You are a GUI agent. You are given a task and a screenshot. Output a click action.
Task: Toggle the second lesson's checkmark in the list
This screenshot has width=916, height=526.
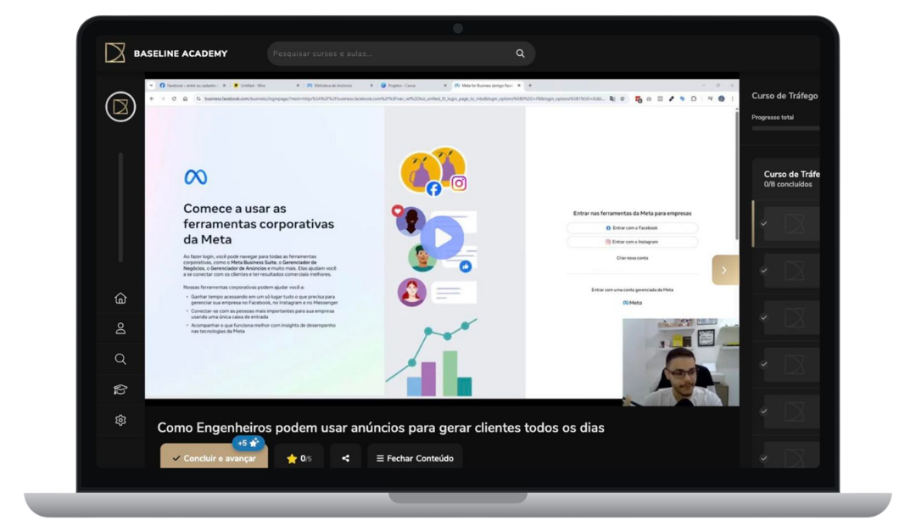pyautogui.click(x=763, y=271)
